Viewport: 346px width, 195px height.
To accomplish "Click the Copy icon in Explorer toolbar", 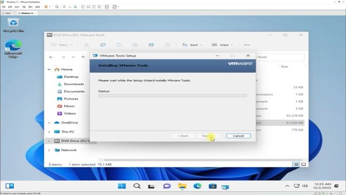I will (103, 45).
